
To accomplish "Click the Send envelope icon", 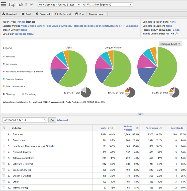I will pos(23,14).
